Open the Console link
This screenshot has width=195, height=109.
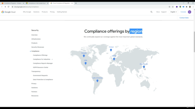point(183,12)
